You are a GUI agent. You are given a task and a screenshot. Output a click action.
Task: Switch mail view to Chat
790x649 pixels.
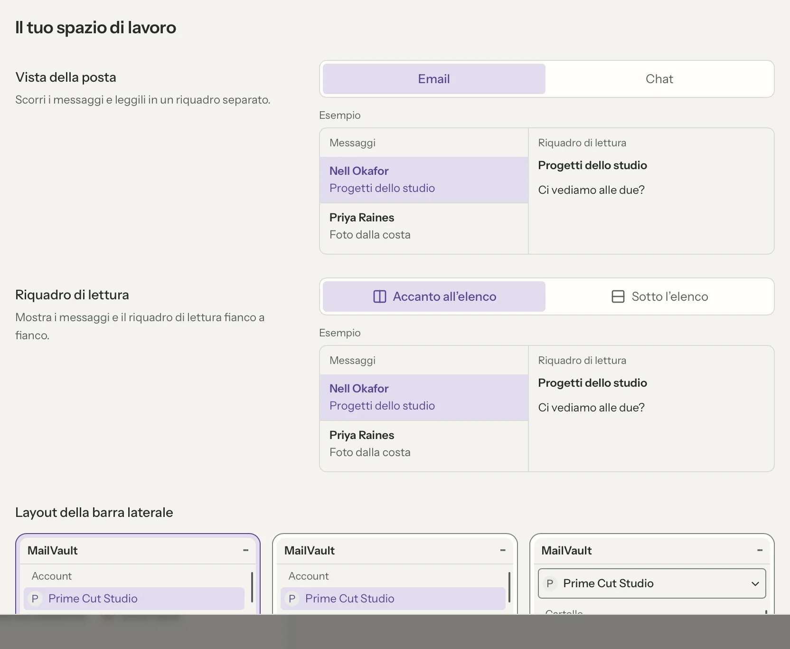(659, 79)
